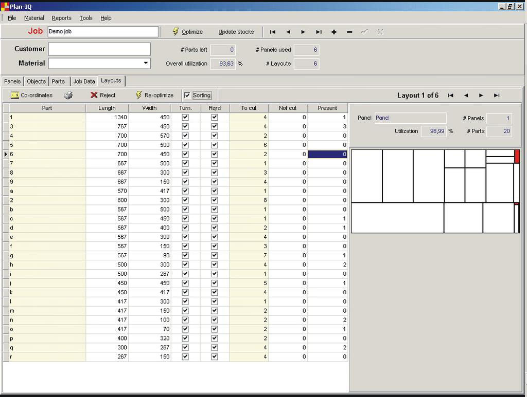The width and height of the screenshot is (527, 397).
Task: Click Optimize with lightning icon
Action: coord(187,32)
